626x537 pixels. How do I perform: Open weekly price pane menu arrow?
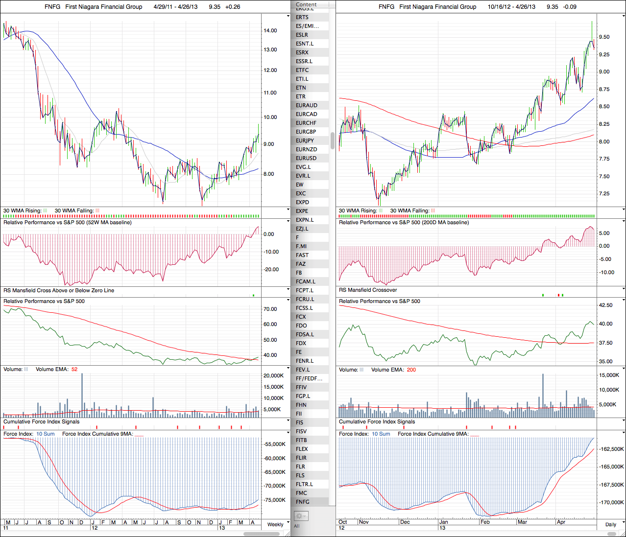288,16
